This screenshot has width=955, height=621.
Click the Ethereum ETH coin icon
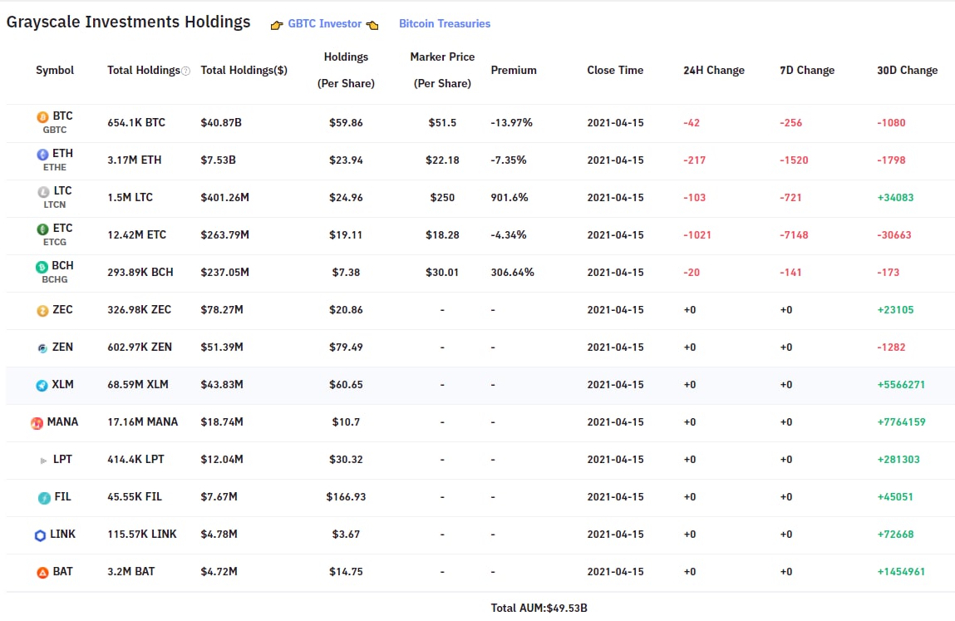click(x=42, y=155)
